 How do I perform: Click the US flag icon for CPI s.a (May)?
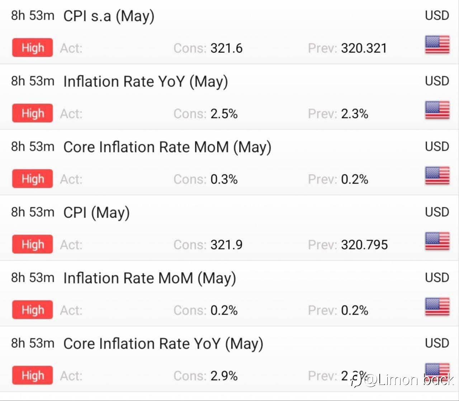437,45
